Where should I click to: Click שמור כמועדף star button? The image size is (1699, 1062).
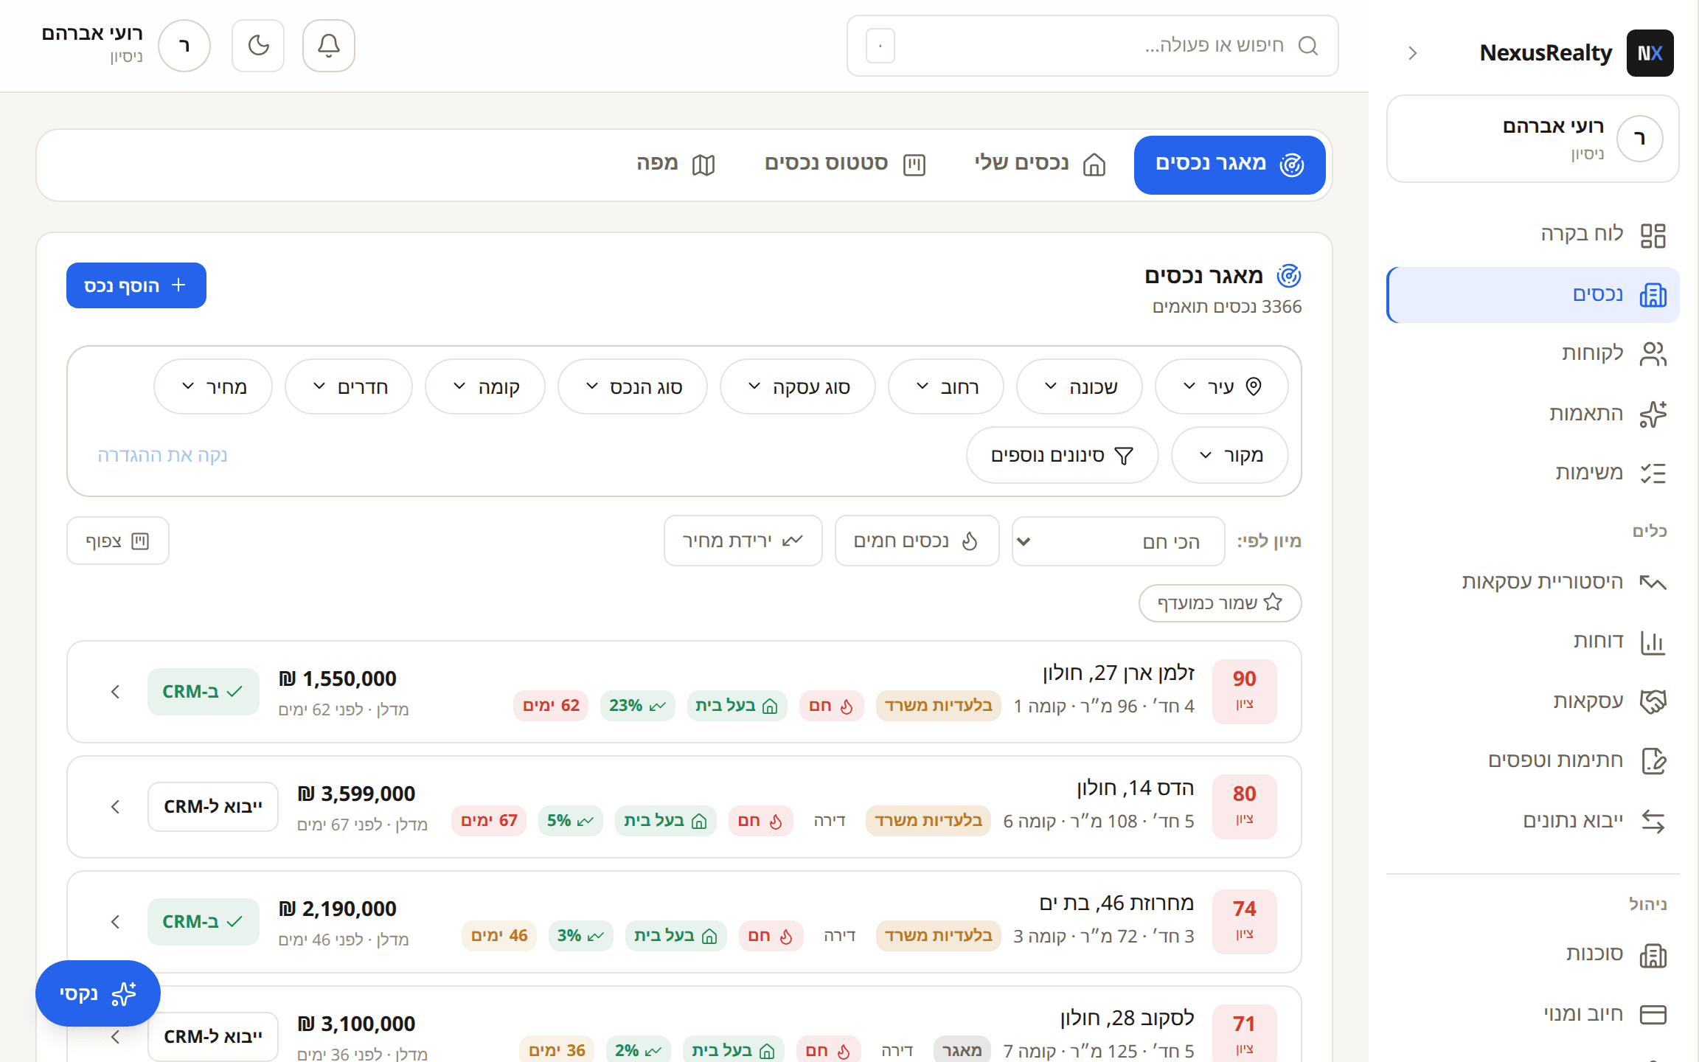coord(1220,603)
